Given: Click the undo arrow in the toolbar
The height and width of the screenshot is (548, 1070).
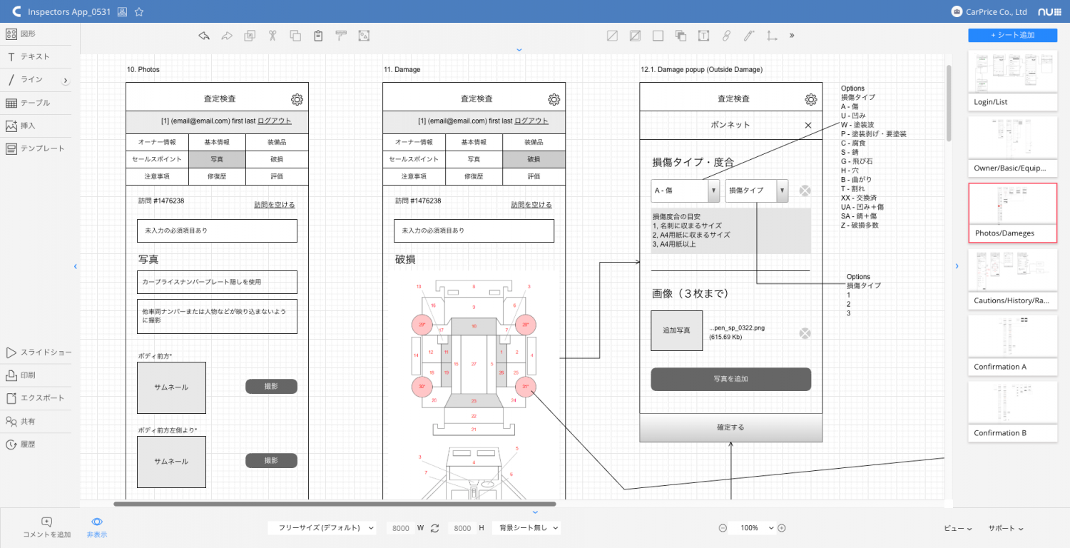Looking at the screenshot, I should [204, 36].
